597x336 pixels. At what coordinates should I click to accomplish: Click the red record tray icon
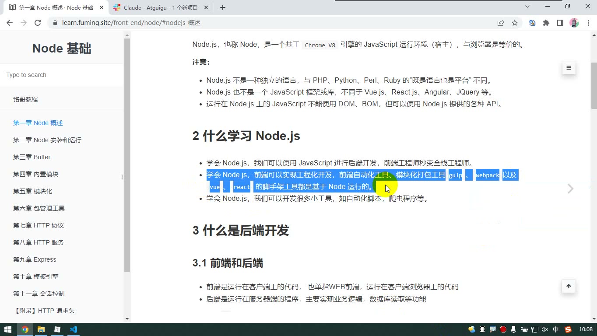click(503, 329)
